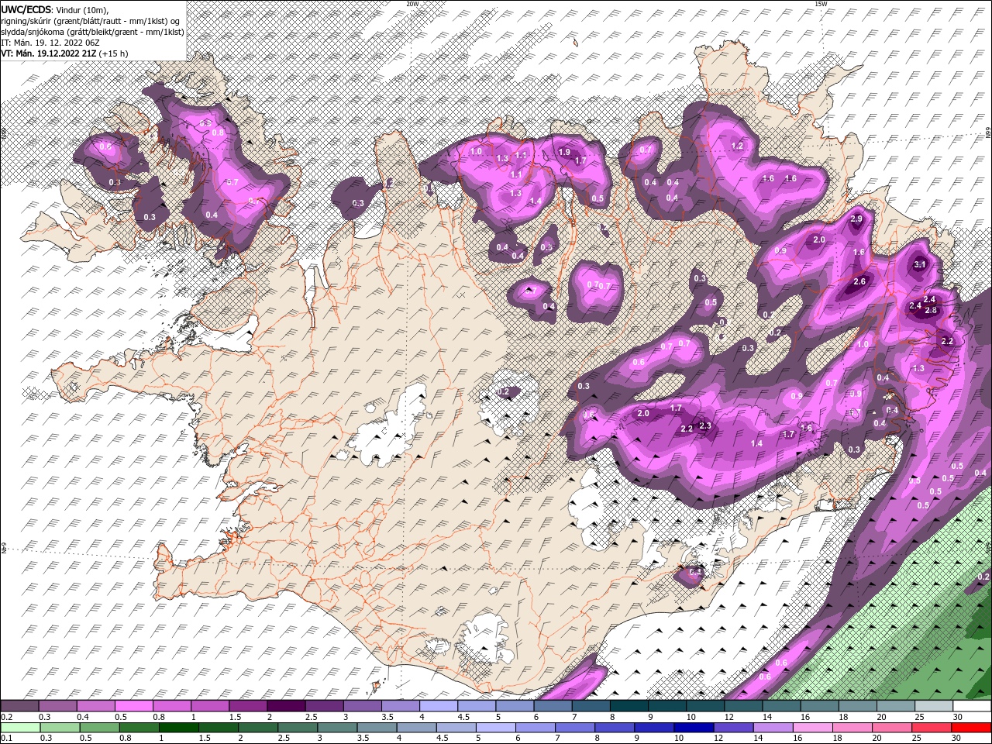The width and height of the screenshot is (992, 744).
Task: Pick lower legend dark green swatch between 1 and 1.5
Action: [x=179, y=728]
